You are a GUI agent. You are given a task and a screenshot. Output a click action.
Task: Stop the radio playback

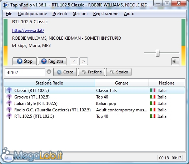tap(25, 61)
